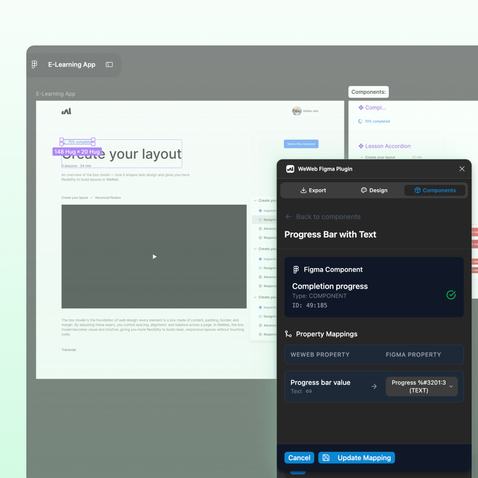Select the 70% complete progress element on canvas
Image resolution: width=478 pixels, height=478 pixels.
pos(77,142)
